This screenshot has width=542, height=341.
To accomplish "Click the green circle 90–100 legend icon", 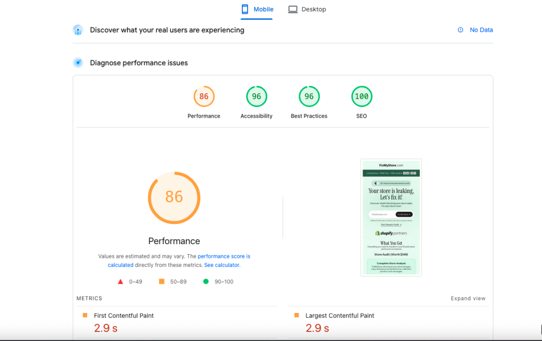I will pyautogui.click(x=206, y=282).
